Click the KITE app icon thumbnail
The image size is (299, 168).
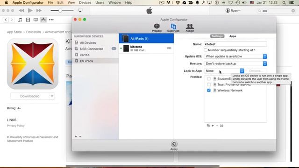(x=33, y=63)
